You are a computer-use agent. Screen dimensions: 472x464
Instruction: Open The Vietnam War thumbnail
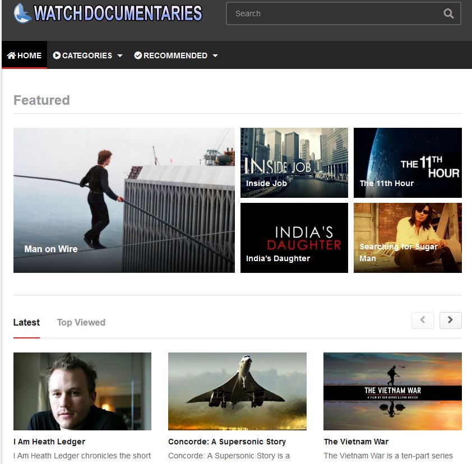[392, 391]
